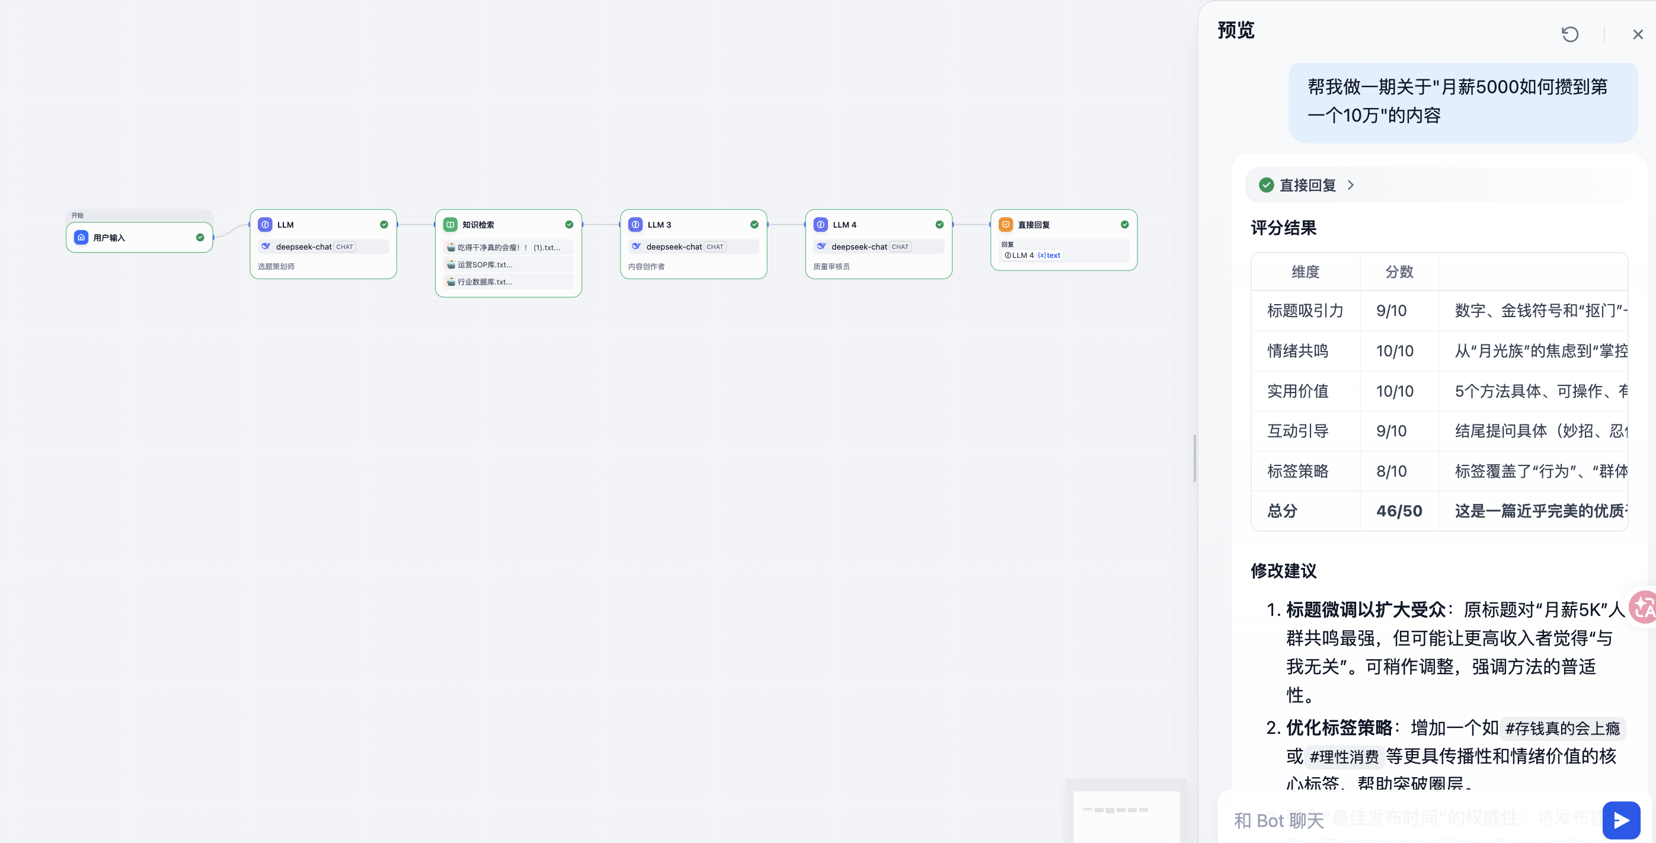The image size is (1656, 843).
Task: Click the green status check on 知识检索 node
Action: [x=569, y=225]
